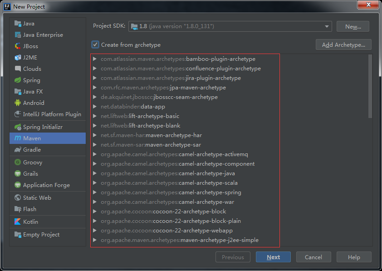Select the Clouds icon
This screenshot has width=382, height=271.
[18, 69]
